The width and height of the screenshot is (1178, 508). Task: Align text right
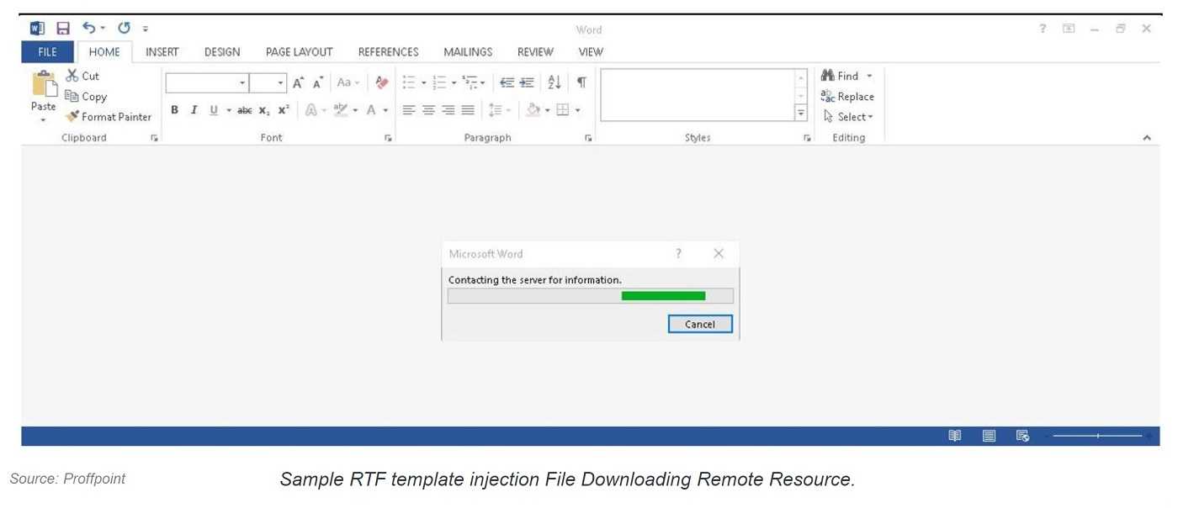tap(448, 110)
